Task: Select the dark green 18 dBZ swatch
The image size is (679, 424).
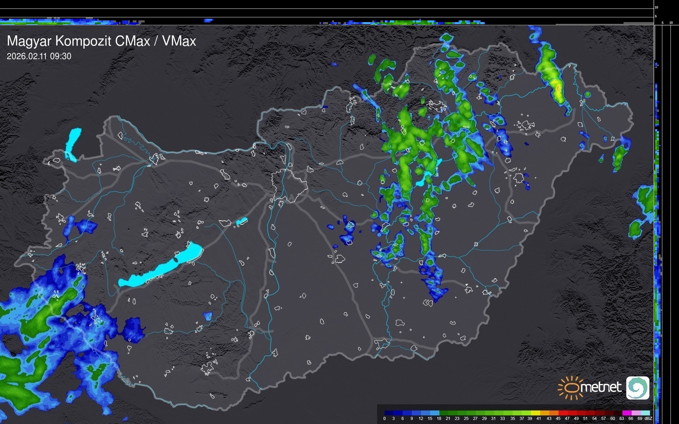Action: pyautogui.click(x=444, y=413)
